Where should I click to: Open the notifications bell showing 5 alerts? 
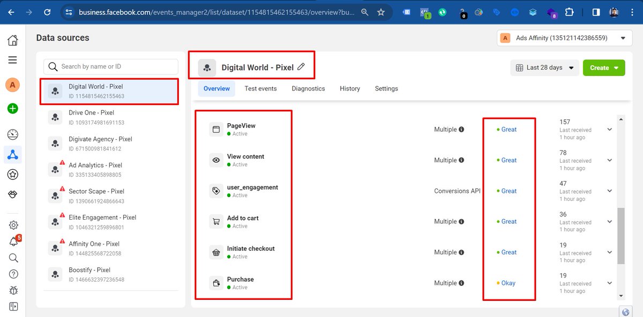[13, 241]
